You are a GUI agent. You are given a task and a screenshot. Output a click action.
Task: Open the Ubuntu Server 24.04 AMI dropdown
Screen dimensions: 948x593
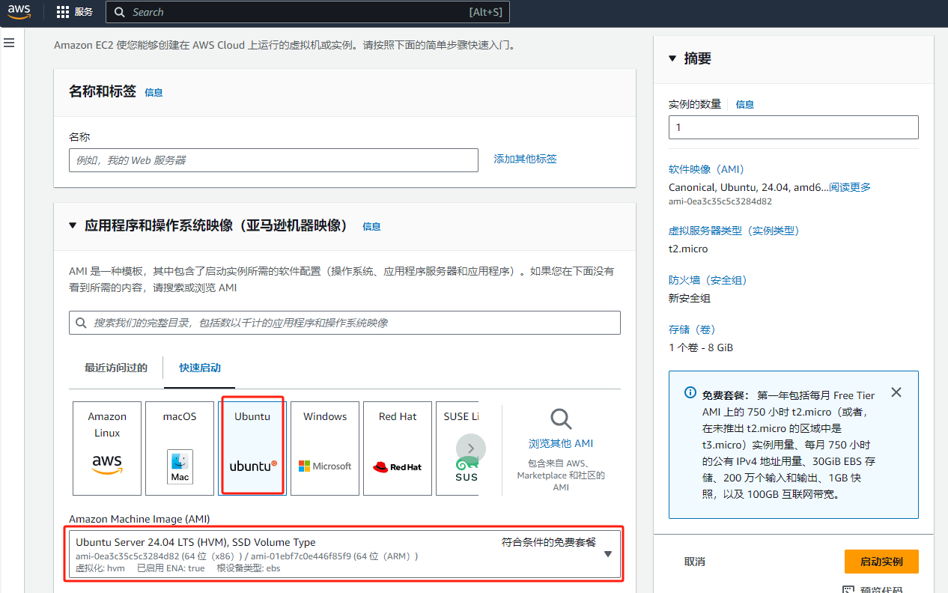tap(607, 554)
